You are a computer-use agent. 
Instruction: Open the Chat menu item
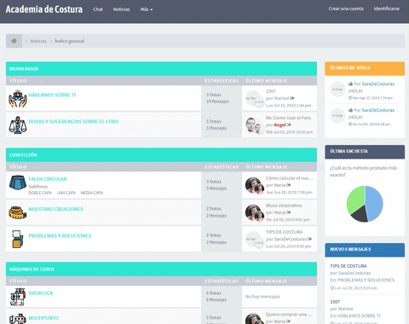pyautogui.click(x=98, y=9)
